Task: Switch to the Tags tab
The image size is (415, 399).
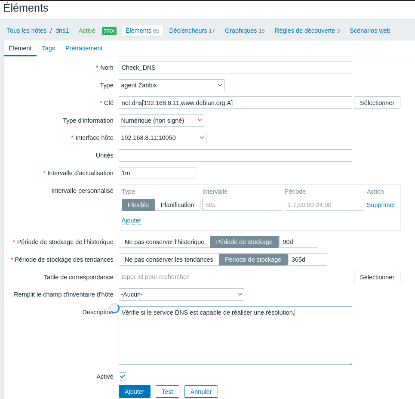Action: click(x=49, y=48)
